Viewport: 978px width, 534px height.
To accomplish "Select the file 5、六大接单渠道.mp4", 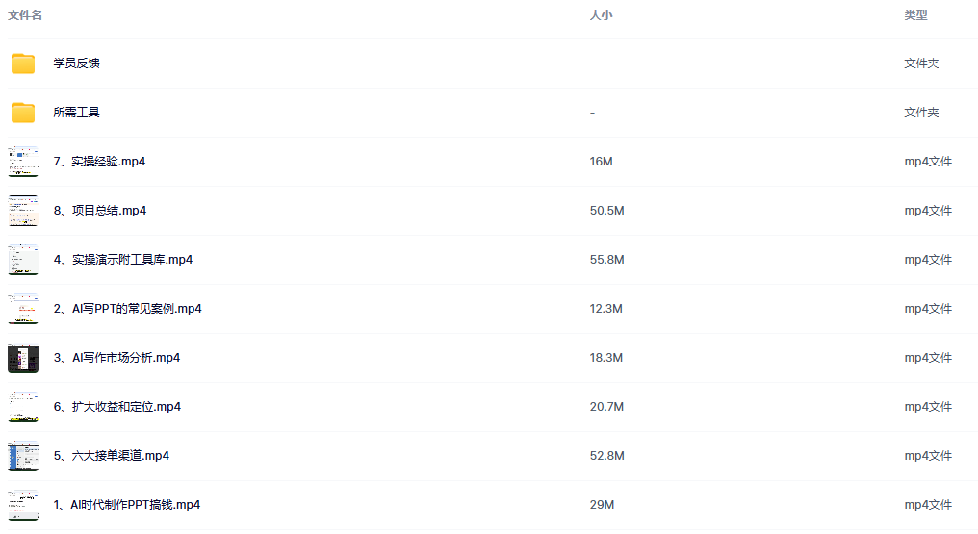I will (x=111, y=456).
